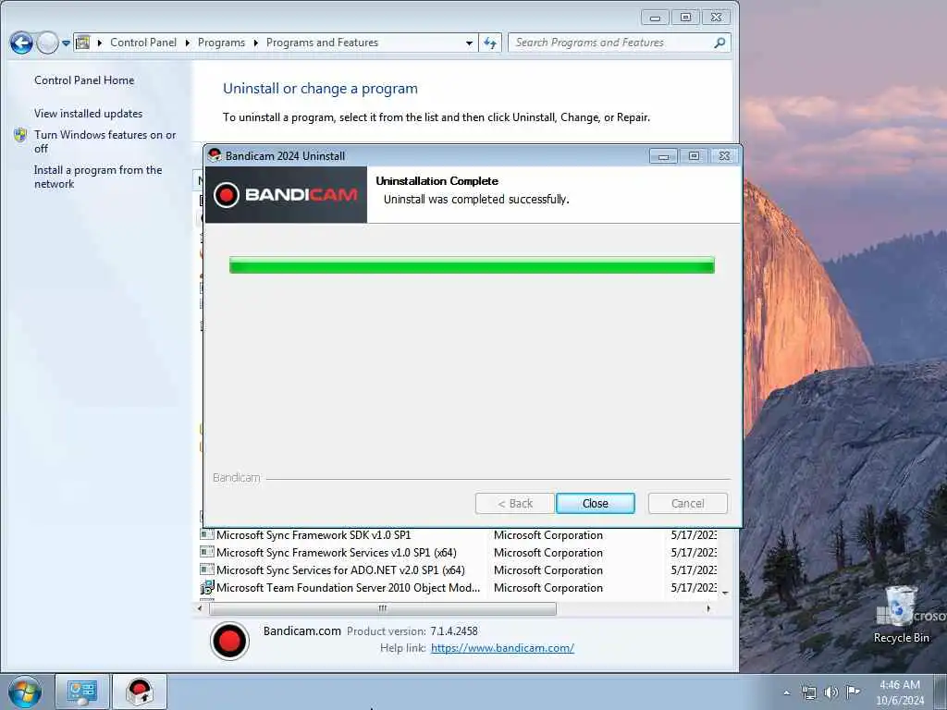The width and height of the screenshot is (947, 710).
Task: Expand the root arrow before Control Panel
Action: coord(100,43)
